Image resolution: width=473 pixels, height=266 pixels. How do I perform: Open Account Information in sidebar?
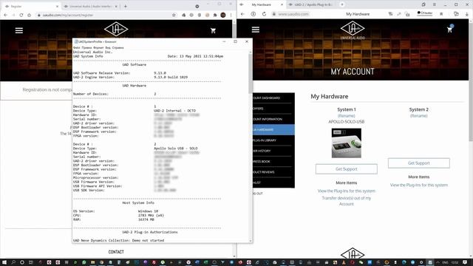273,119
